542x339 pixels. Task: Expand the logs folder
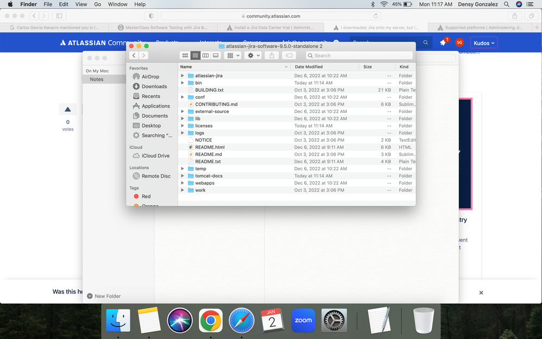[182, 133]
